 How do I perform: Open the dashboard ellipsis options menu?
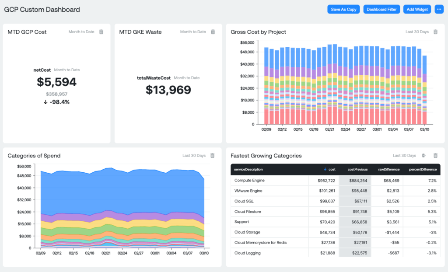[x=439, y=9]
